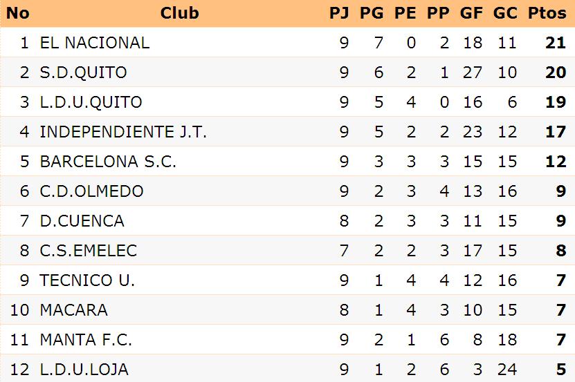Click the C.D.OLMEDO club name
Viewport: 575px width, 382px height.
91,191
